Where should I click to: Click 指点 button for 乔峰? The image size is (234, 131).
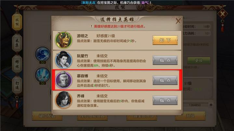pyautogui.click(x=165, y=100)
